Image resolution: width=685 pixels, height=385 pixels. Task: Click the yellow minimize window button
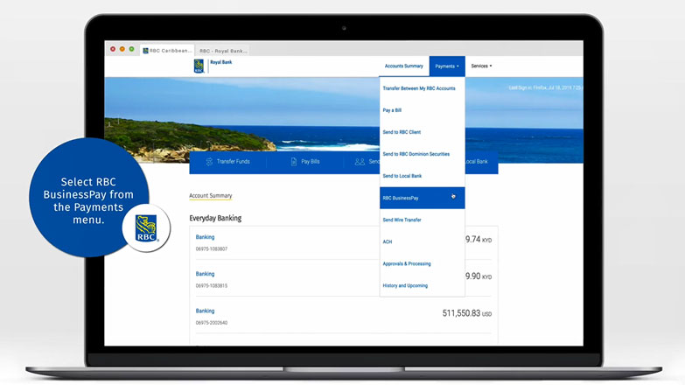pyautogui.click(x=122, y=49)
